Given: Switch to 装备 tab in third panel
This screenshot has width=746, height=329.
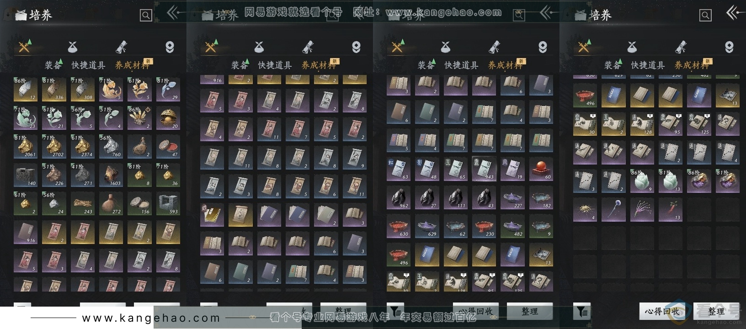Looking at the screenshot, I should 426,65.
